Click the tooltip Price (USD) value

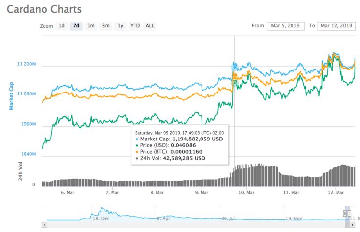(183, 145)
